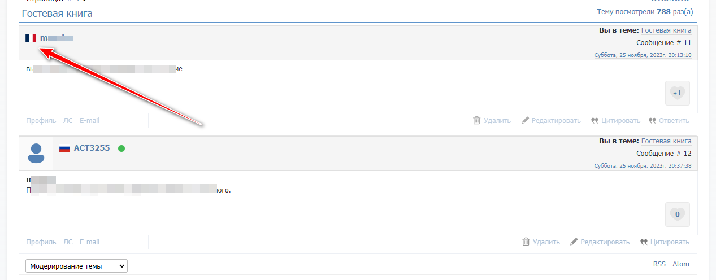
Task: Like message 11 using the +1 heart
Action: pyautogui.click(x=677, y=93)
